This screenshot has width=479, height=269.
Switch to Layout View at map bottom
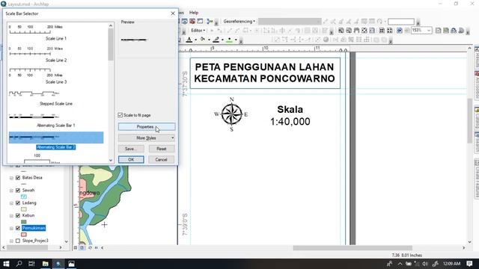point(82,247)
